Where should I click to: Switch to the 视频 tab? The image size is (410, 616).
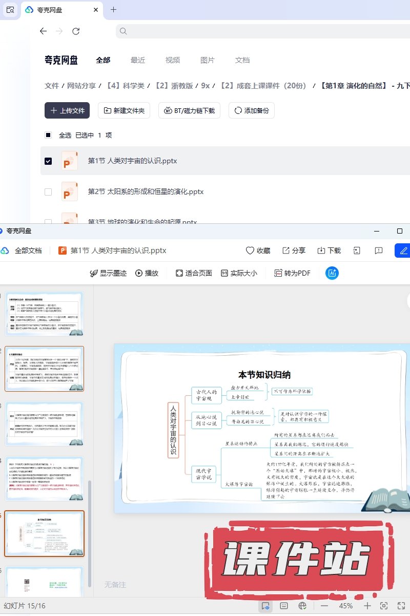pyautogui.click(x=172, y=60)
